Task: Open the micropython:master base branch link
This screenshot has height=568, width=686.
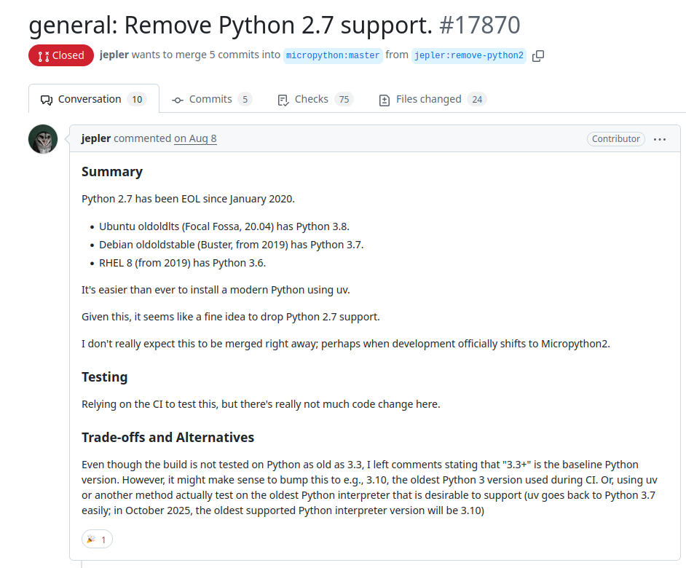Action: tap(333, 56)
